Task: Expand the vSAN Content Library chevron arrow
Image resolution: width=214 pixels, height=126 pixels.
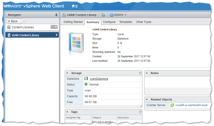Action: (x=57, y=35)
